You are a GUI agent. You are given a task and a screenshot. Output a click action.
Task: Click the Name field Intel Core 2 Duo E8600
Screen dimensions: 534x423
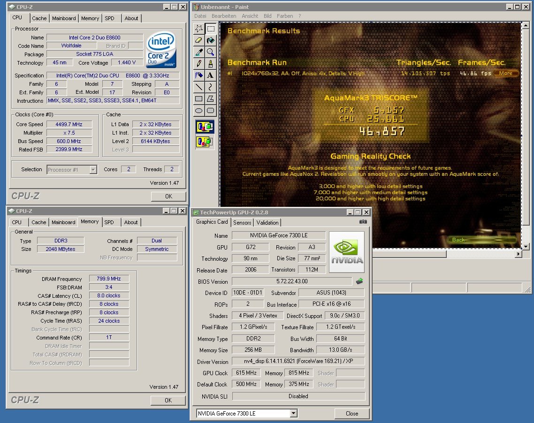point(95,38)
